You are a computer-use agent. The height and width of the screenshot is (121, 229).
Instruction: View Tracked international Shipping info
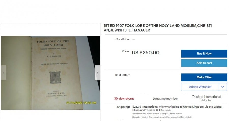click(206, 99)
